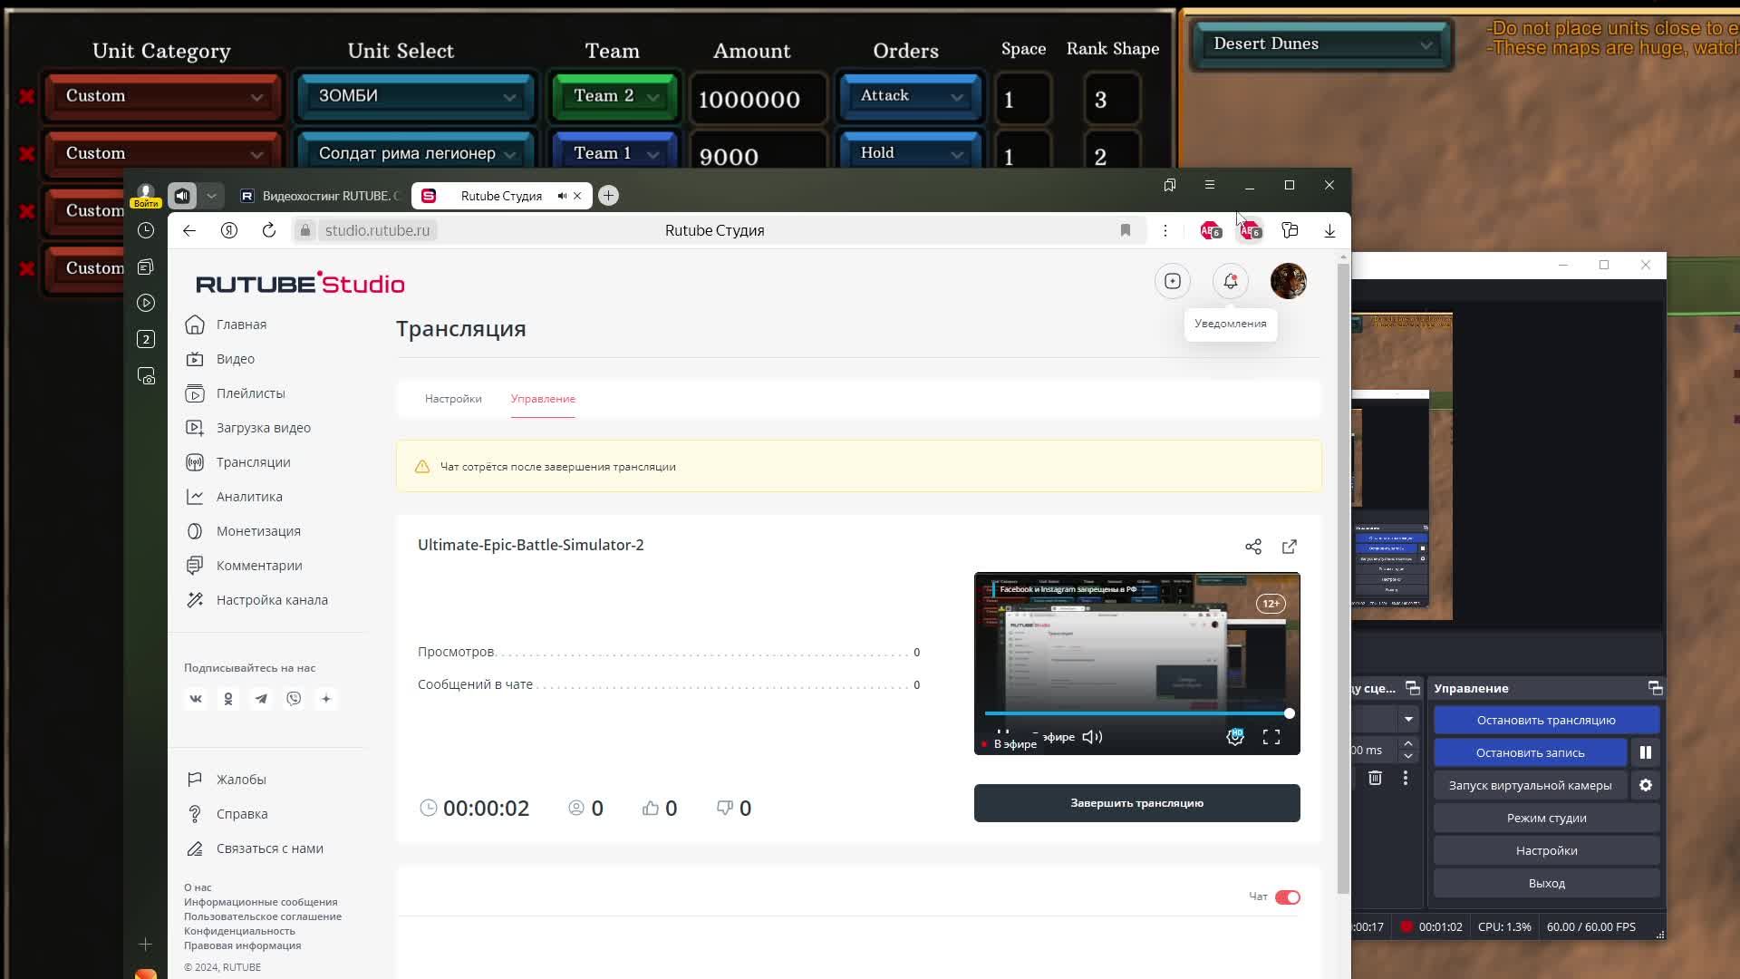Click the share icon next to stream title
The height and width of the screenshot is (979, 1740).
[1252, 547]
